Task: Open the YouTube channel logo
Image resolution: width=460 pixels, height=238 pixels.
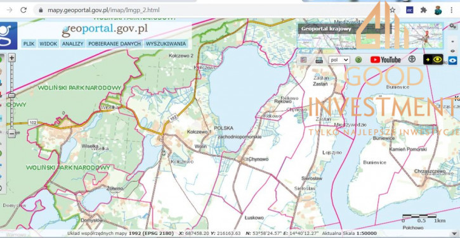Action: tap(386, 59)
